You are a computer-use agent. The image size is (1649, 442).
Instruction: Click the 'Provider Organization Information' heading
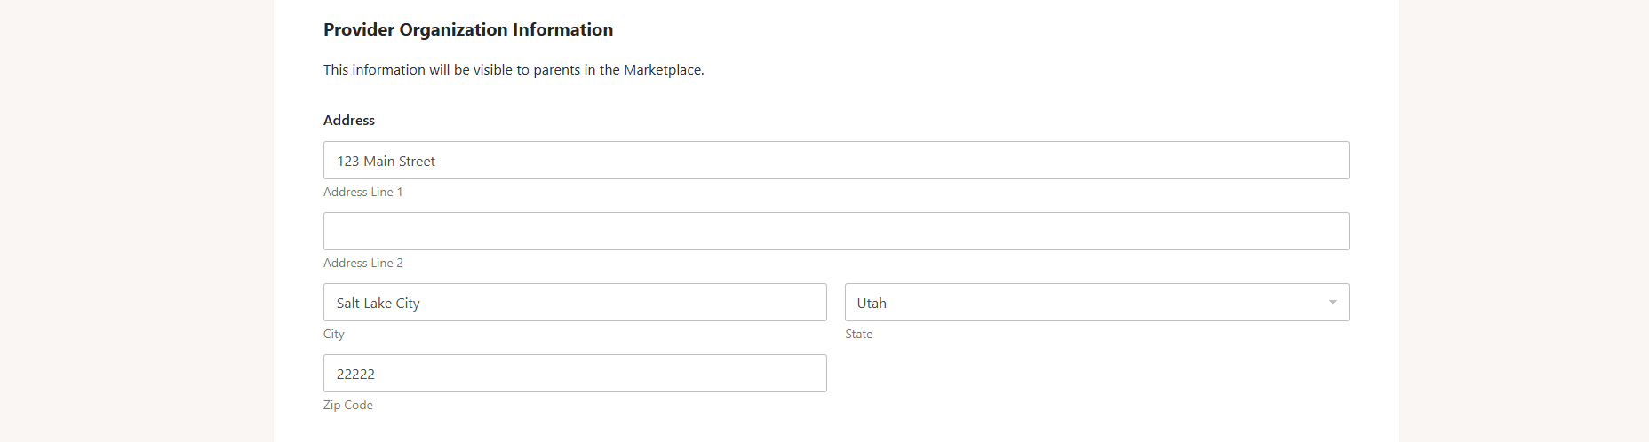pos(468,29)
